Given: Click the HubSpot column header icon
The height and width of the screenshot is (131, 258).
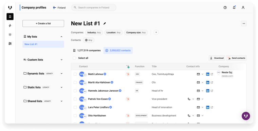Looking at the screenshot, I should tap(128, 67).
